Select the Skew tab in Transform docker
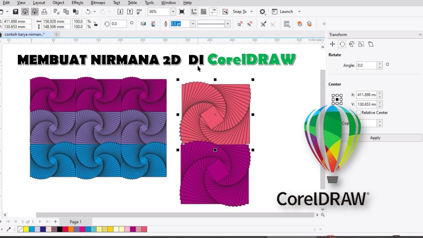Viewport: 423px width, 238px height. click(371, 44)
